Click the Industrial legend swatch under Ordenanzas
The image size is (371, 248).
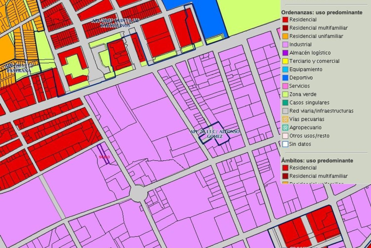click(285, 45)
